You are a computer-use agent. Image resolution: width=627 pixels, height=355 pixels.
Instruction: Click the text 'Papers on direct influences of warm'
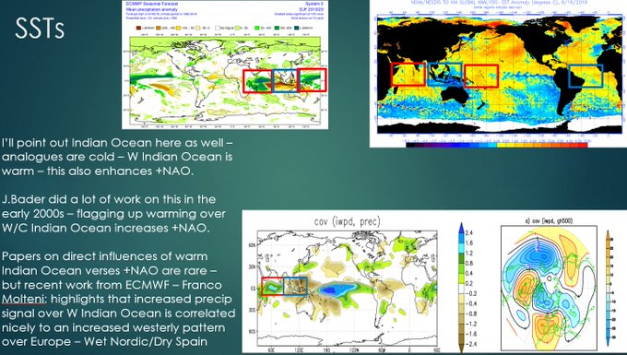105,256
